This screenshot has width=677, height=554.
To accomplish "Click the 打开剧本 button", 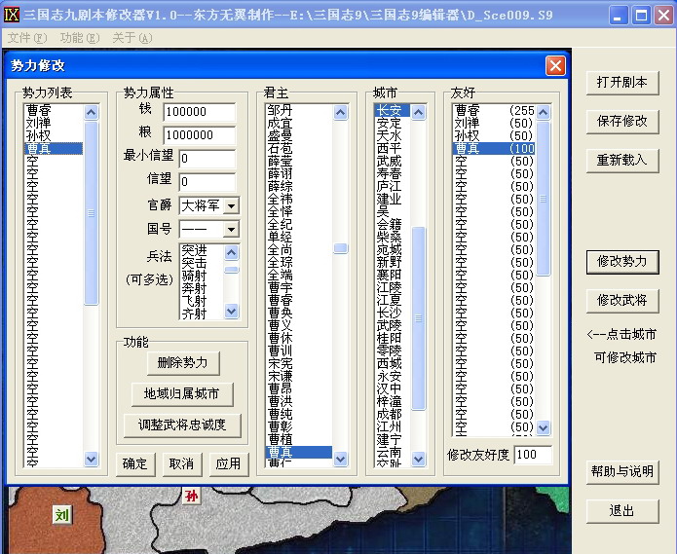I will click(x=622, y=83).
